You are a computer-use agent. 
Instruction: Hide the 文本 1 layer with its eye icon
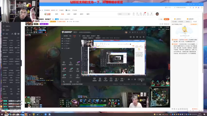pos(62,41)
